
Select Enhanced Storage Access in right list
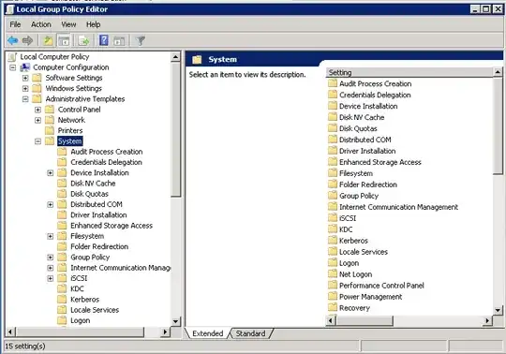point(380,162)
